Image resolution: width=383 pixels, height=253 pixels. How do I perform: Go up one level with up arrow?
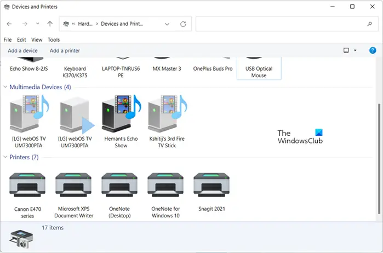pyautogui.click(x=50, y=24)
